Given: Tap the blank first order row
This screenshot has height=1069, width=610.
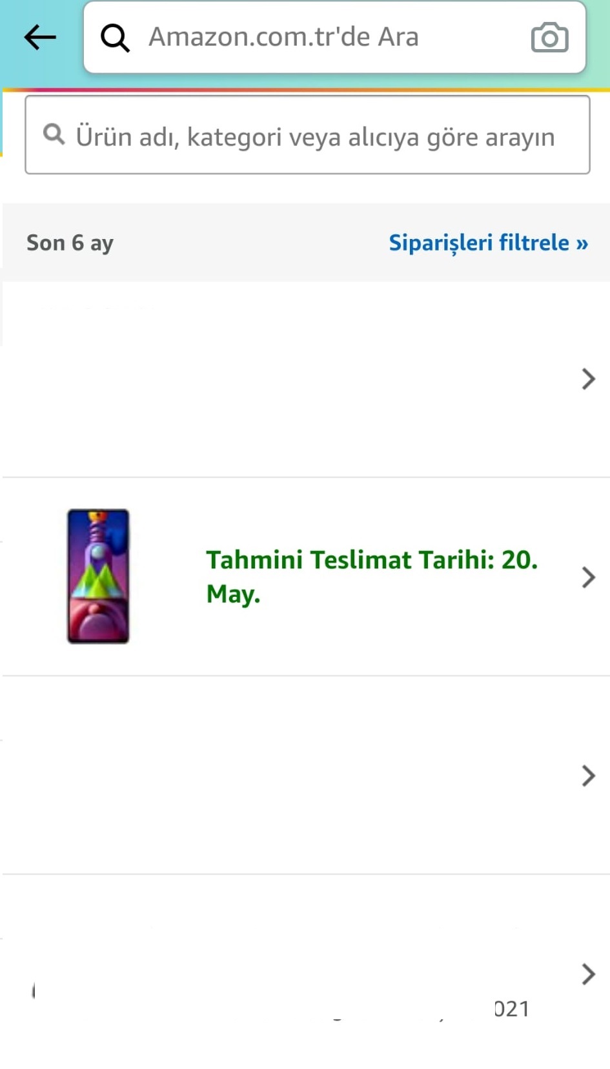Looking at the screenshot, I should 290,379.
